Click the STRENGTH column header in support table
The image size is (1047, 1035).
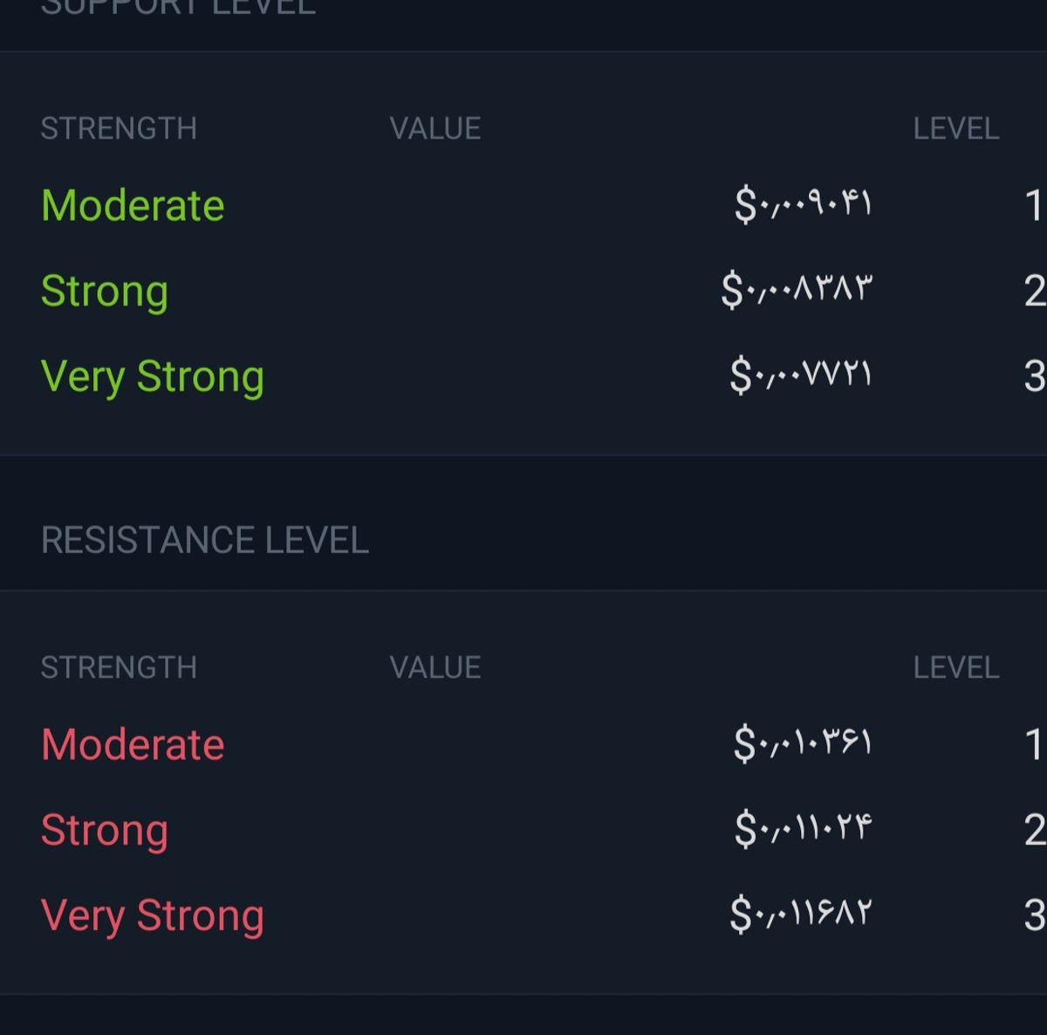point(119,129)
